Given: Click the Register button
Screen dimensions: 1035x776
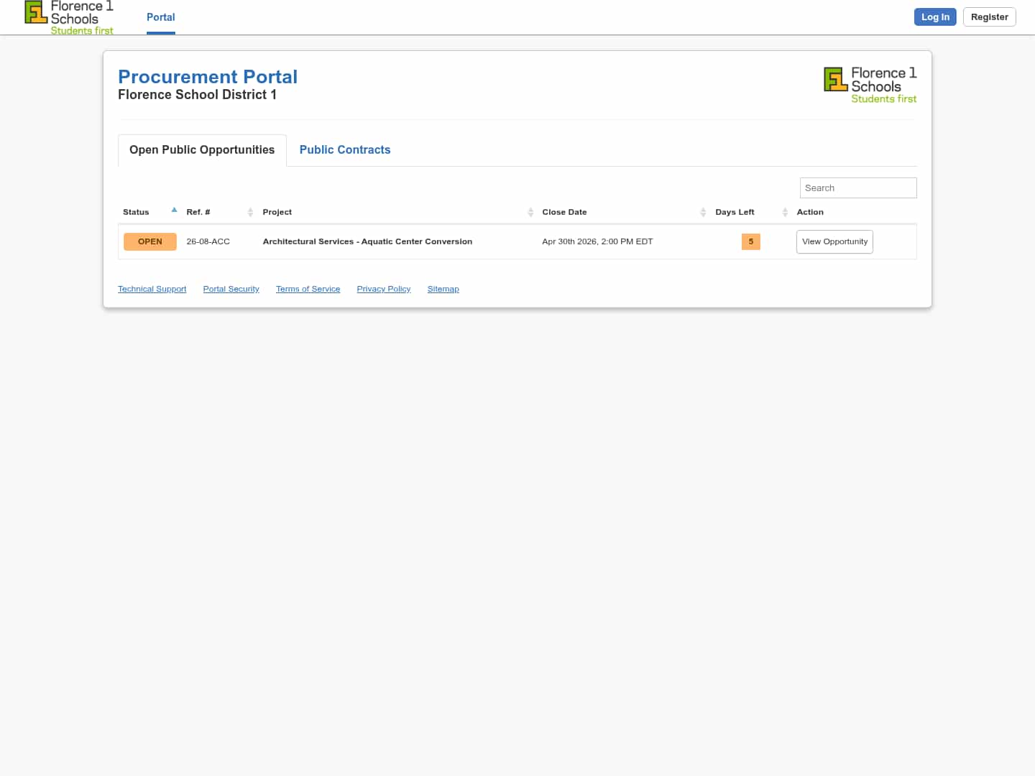Looking at the screenshot, I should 989,17.
